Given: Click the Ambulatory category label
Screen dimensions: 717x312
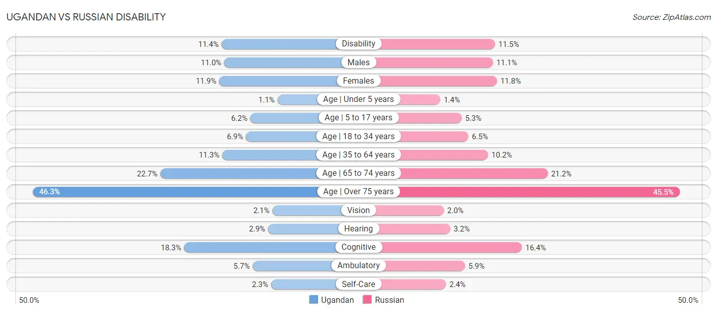Looking at the screenshot, I should pyautogui.click(x=358, y=266).
